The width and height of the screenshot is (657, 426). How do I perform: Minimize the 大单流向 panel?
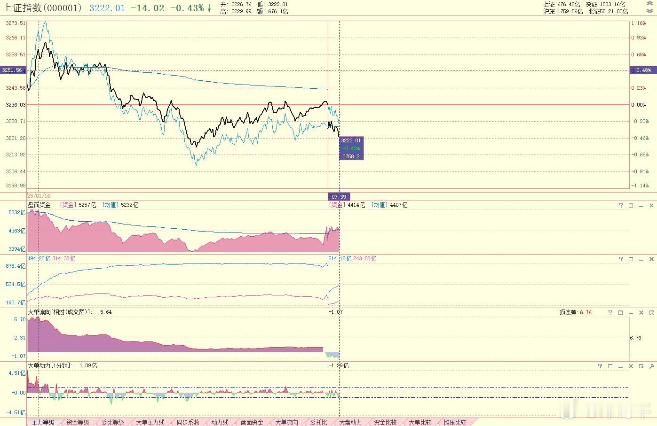pyautogui.click(x=631, y=313)
